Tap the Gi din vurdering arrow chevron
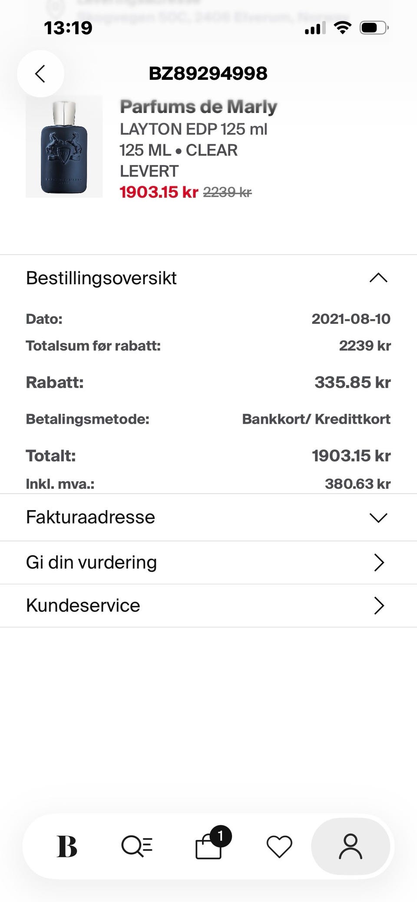Screen dimensions: 417x902 pos(379,563)
